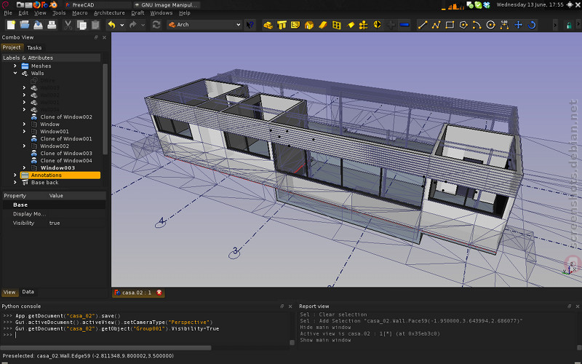
Task: Select the Arch Roof round icon
Action: tap(377, 25)
